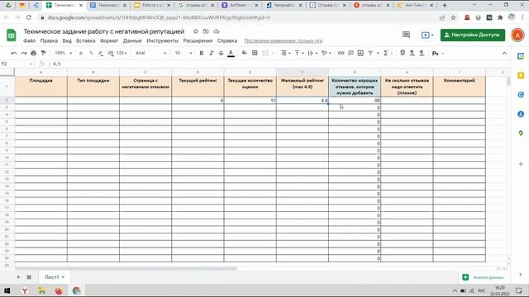The height and width of the screenshot is (297, 529).
Task: Open Keep in side panel
Action: (521, 75)
